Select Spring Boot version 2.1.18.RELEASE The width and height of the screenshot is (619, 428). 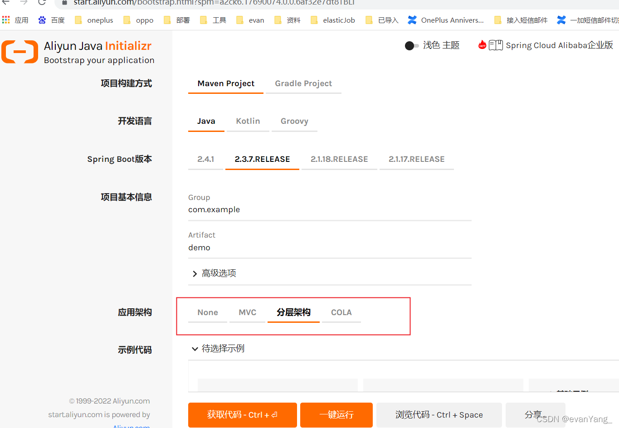click(339, 160)
